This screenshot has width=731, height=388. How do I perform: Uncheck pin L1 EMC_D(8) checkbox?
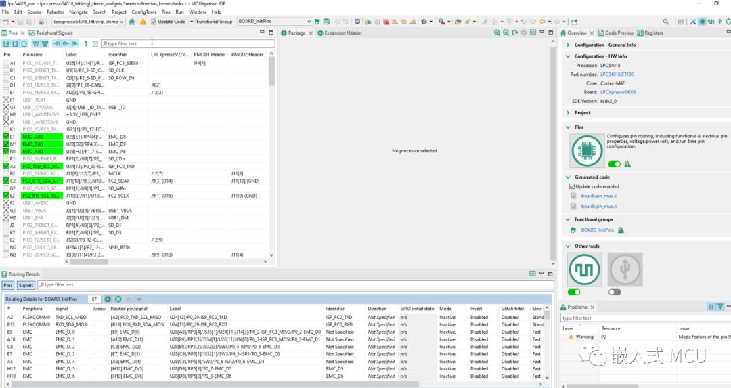tap(6, 137)
